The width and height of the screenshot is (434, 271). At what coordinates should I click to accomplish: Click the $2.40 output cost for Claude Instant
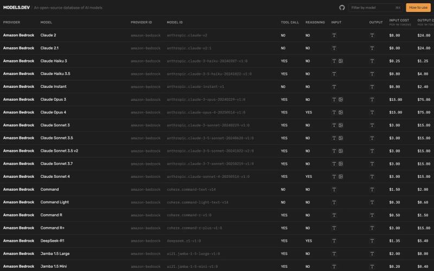[423, 87]
